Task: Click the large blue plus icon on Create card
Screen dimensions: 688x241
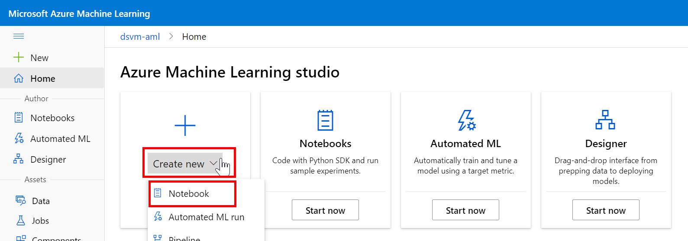Action: click(185, 125)
